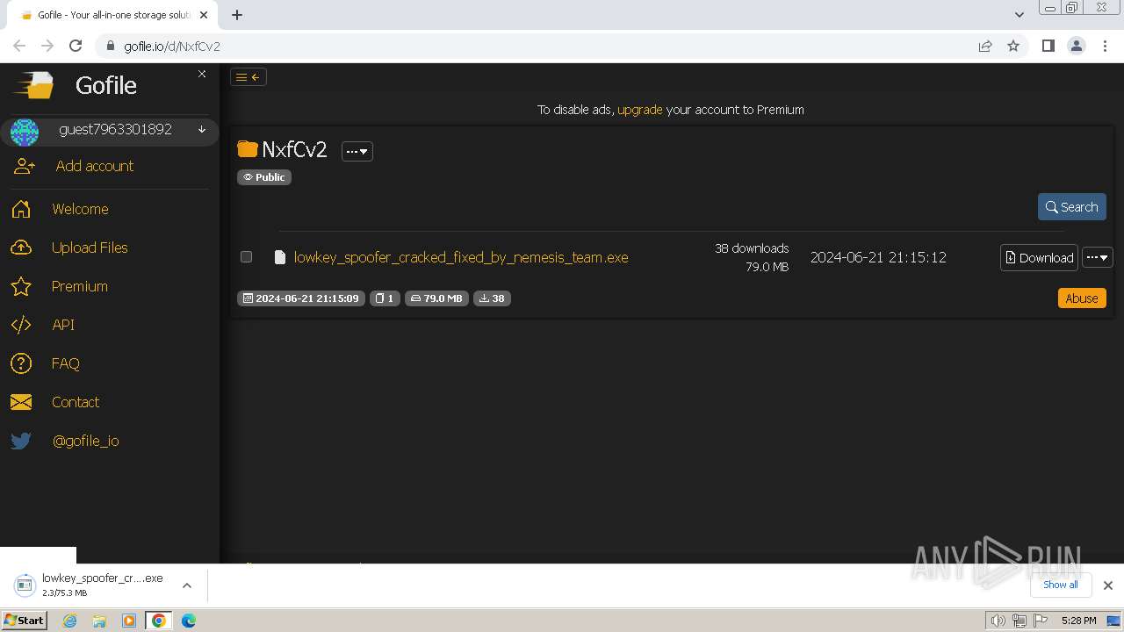The height and width of the screenshot is (632, 1124).
Task: Open Microsoft Edge from taskbar
Action: click(x=189, y=621)
